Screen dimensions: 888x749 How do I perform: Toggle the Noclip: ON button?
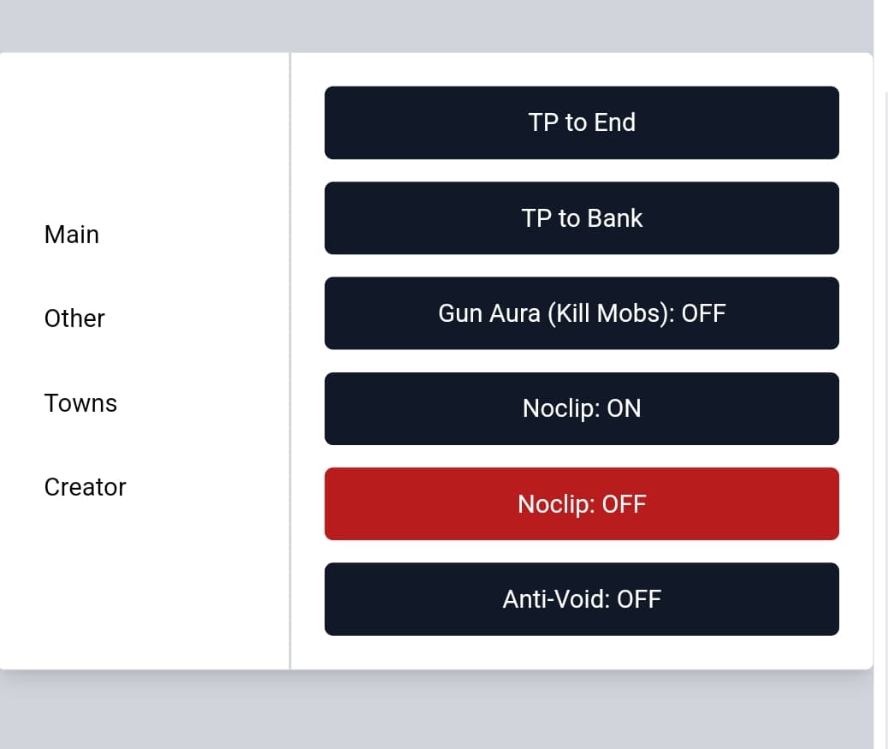582,408
